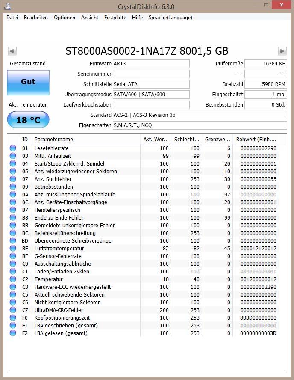The image size is (294, 380).
Task: Click status orb for UltraDMA-CRC-Fehler row
Action: 13,310
